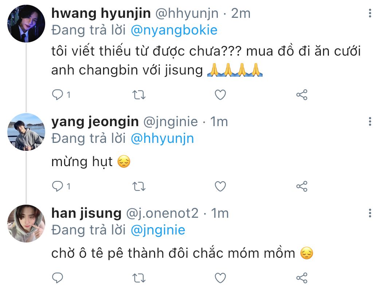The image size is (385, 289).
Task: Share yang jeongin's tweet
Action: pyautogui.click(x=302, y=186)
